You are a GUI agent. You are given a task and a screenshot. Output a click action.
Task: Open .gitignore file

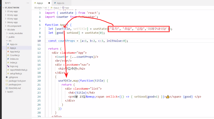13,77
